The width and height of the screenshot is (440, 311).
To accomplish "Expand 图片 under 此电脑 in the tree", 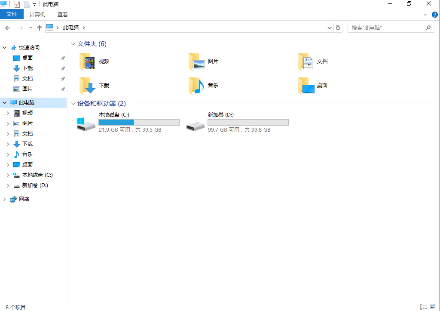I will point(8,123).
